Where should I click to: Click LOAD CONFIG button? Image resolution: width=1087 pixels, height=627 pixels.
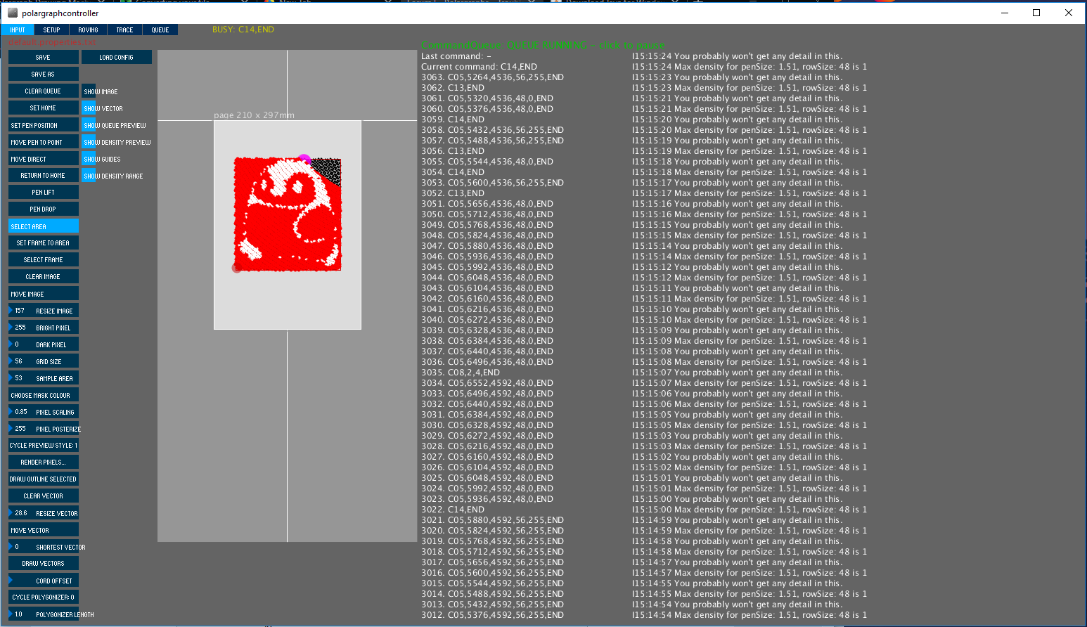117,57
